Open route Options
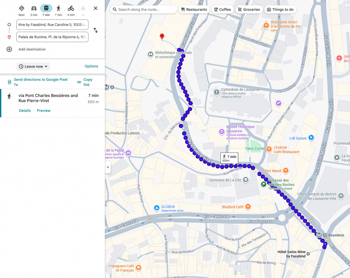350x278 pixels. point(91,66)
